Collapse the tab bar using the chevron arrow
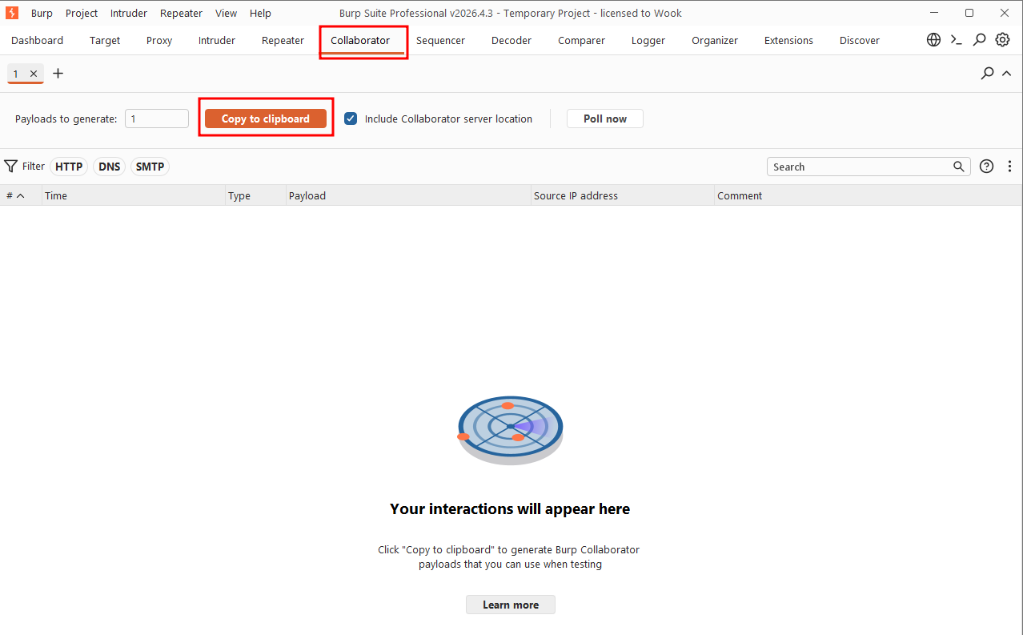Image resolution: width=1023 pixels, height=635 pixels. click(1007, 74)
